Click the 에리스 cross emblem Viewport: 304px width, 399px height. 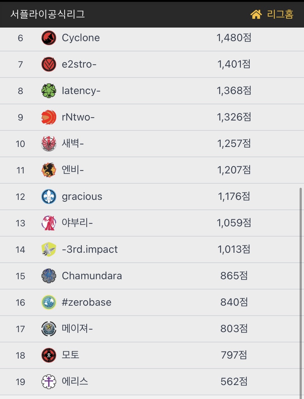coord(49,382)
